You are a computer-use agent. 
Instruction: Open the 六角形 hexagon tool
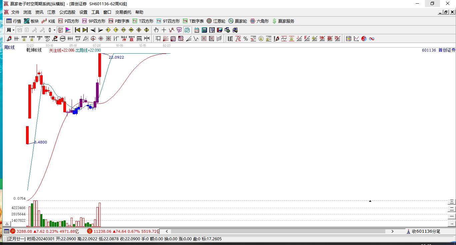click(x=259, y=21)
